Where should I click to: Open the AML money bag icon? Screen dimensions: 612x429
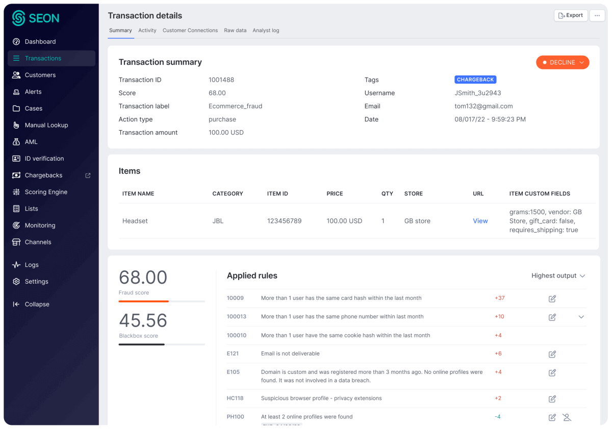point(16,142)
